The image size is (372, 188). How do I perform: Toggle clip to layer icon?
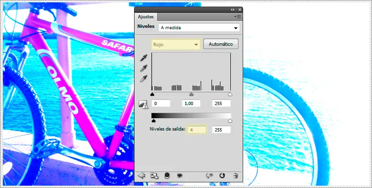click(167, 176)
